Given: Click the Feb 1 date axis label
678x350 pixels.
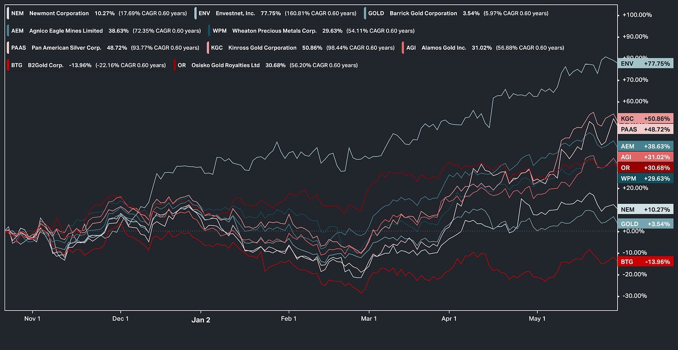Looking at the screenshot, I should click(289, 319).
